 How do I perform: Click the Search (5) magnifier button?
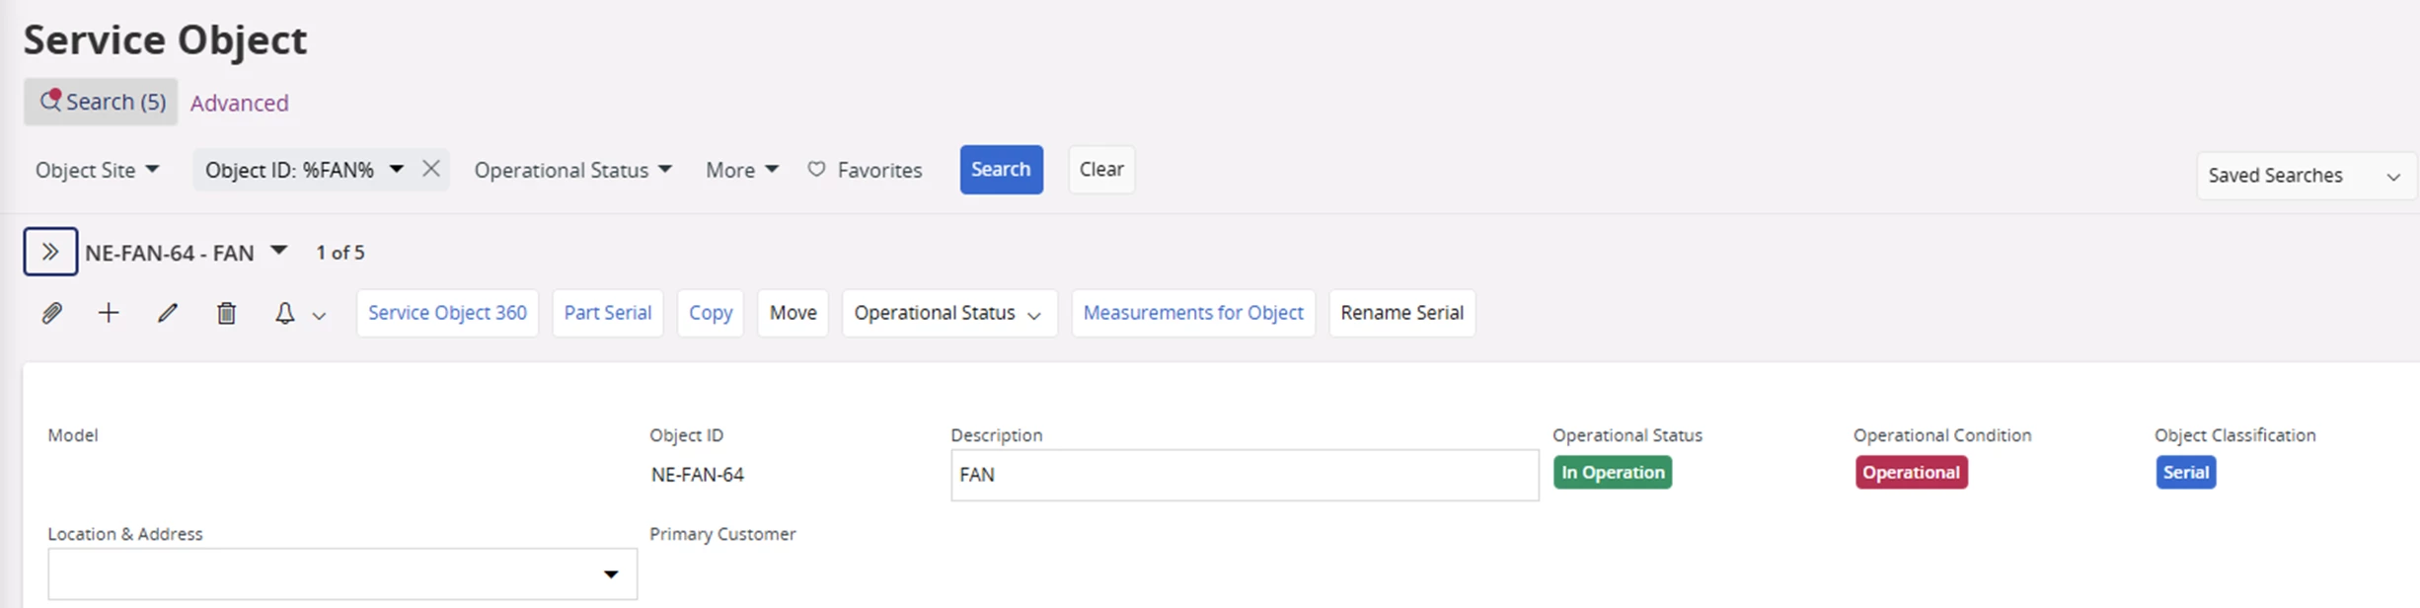pyautogui.click(x=101, y=102)
